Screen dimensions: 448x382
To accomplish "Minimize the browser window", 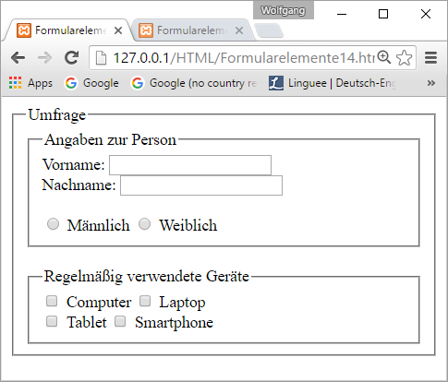I will coord(342,14).
